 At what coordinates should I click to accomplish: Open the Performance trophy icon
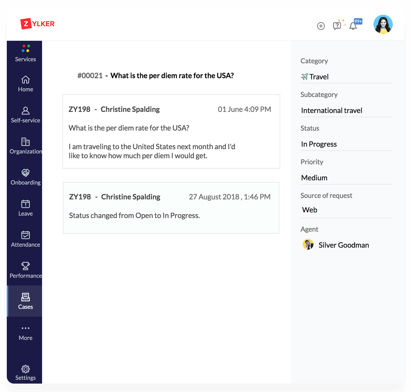pyautogui.click(x=26, y=266)
